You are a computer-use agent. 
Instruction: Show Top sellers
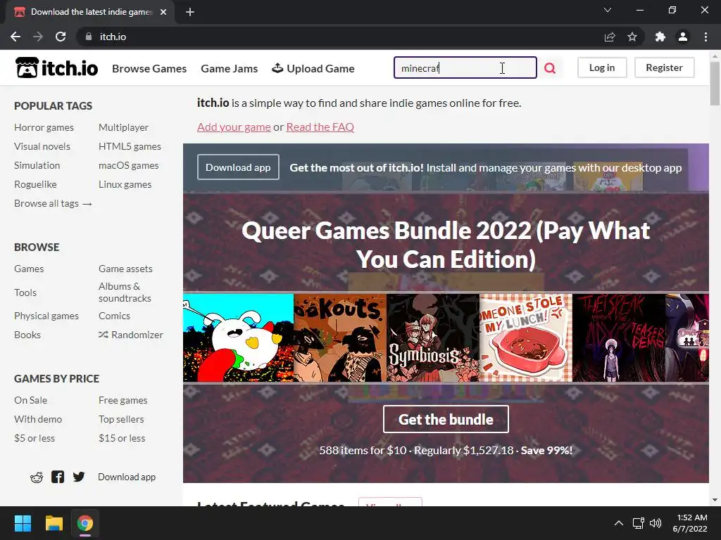pyautogui.click(x=121, y=419)
